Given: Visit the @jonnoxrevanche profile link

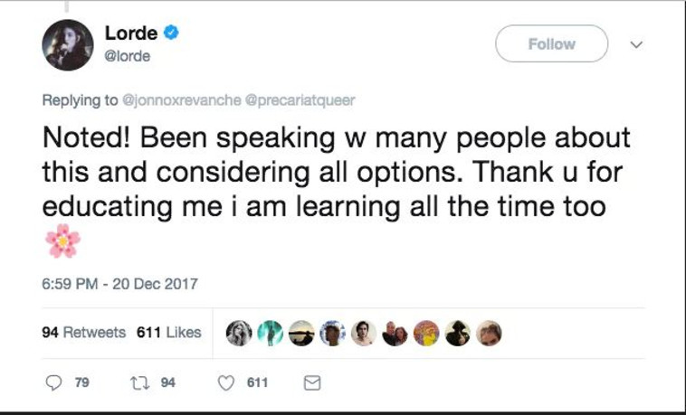Looking at the screenshot, I should point(181,99).
